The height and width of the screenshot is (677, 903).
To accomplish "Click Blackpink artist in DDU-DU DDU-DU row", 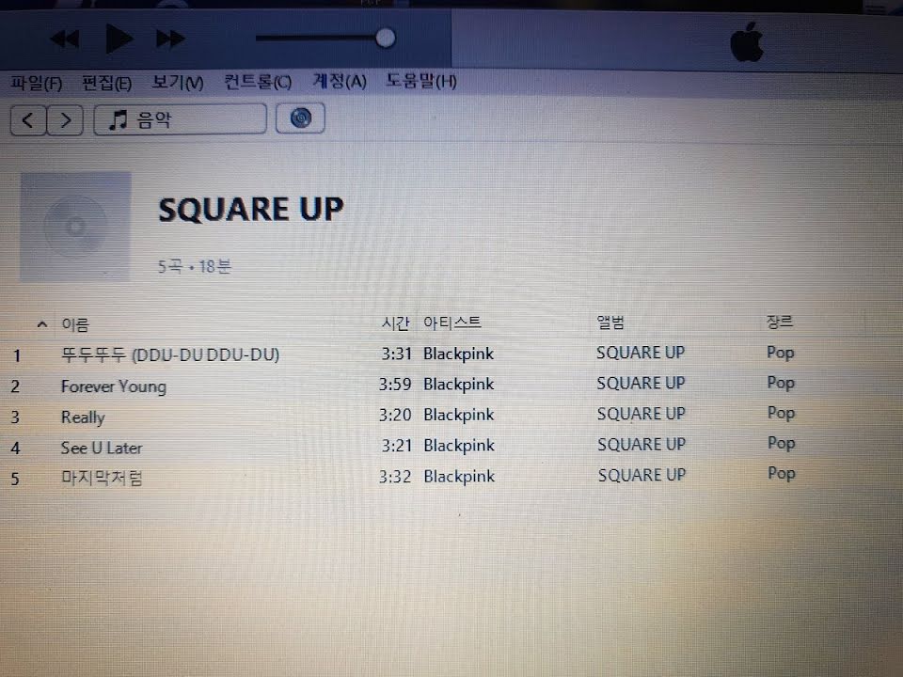I will coord(458,354).
